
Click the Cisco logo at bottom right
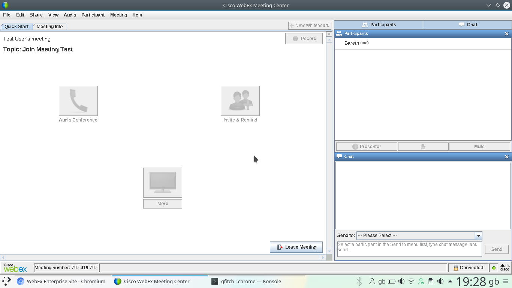pos(505,268)
